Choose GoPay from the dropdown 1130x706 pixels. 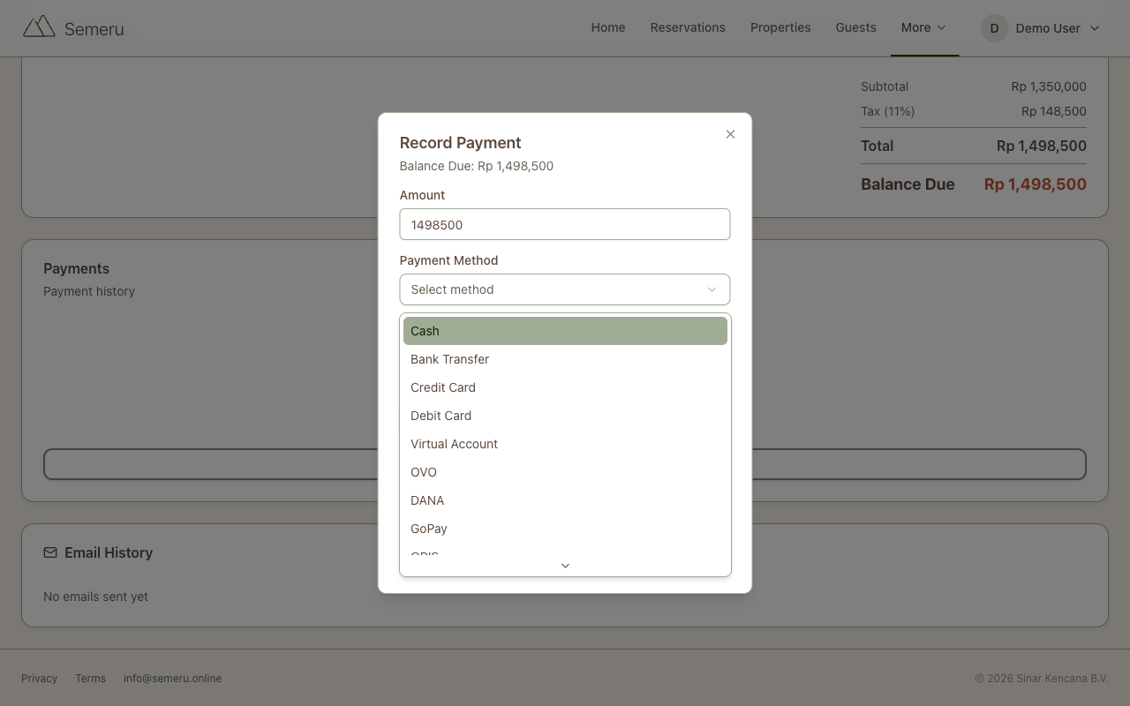coord(565,529)
